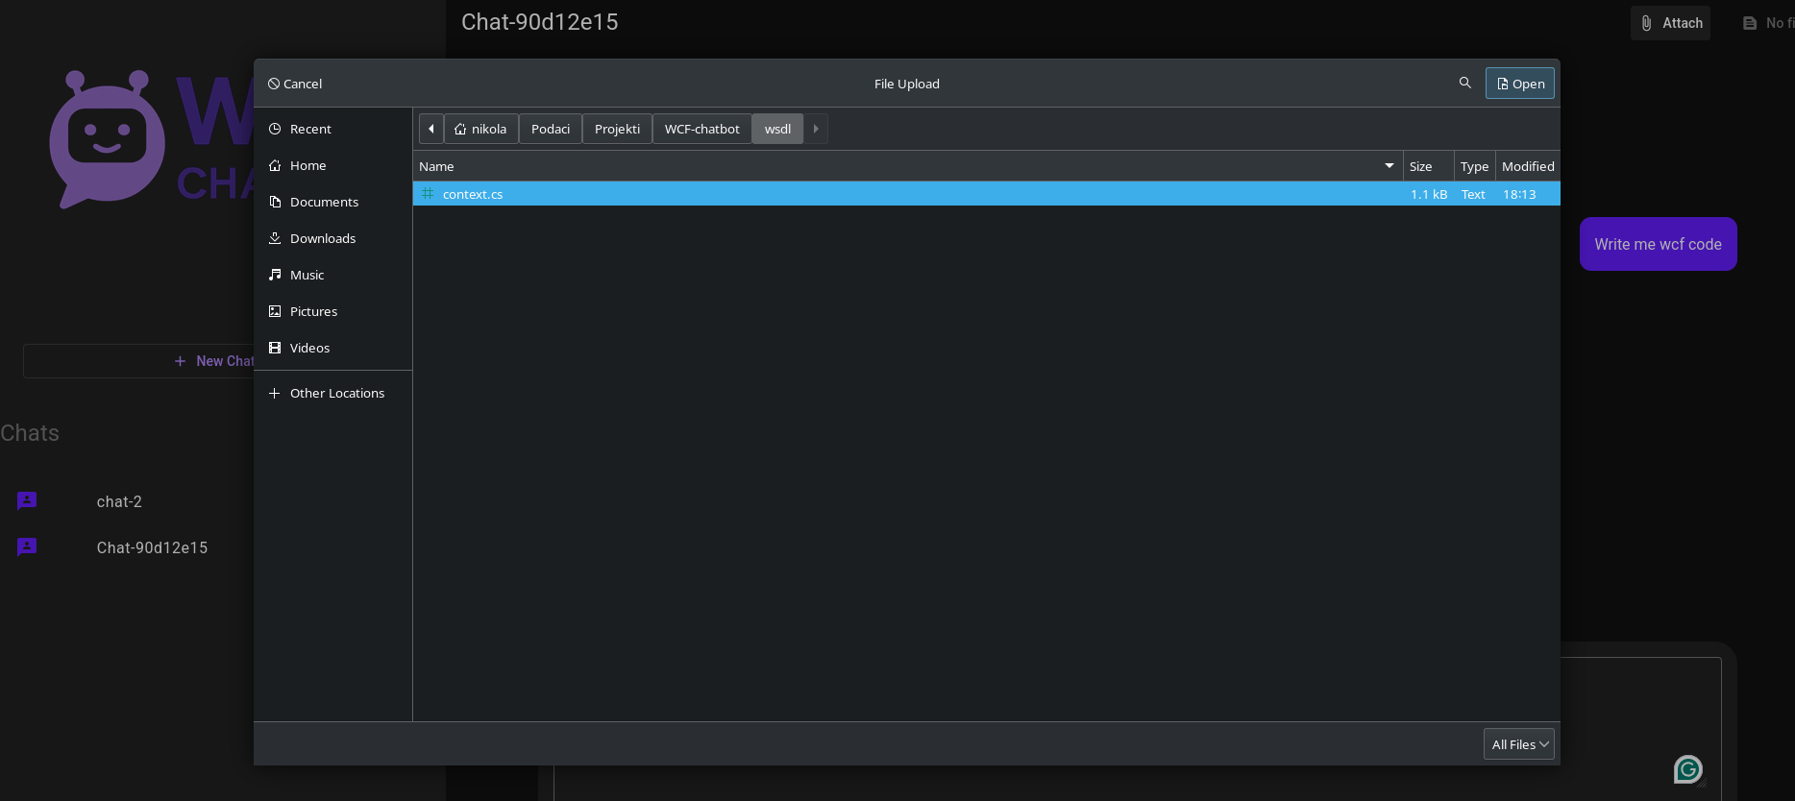The image size is (1795, 801).
Task: Navigate to nikola home breadcrumb
Action: (480, 129)
